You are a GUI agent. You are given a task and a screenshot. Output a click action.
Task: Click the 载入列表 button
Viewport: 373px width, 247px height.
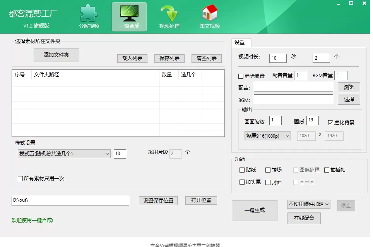click(x=132, y=59)
